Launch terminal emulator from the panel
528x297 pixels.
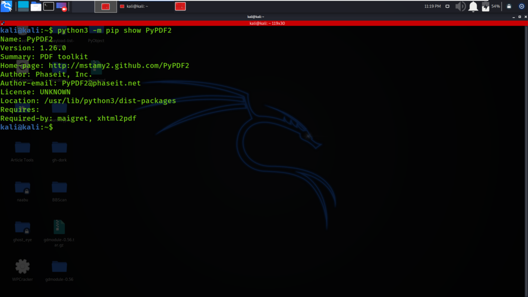(49, 6)
